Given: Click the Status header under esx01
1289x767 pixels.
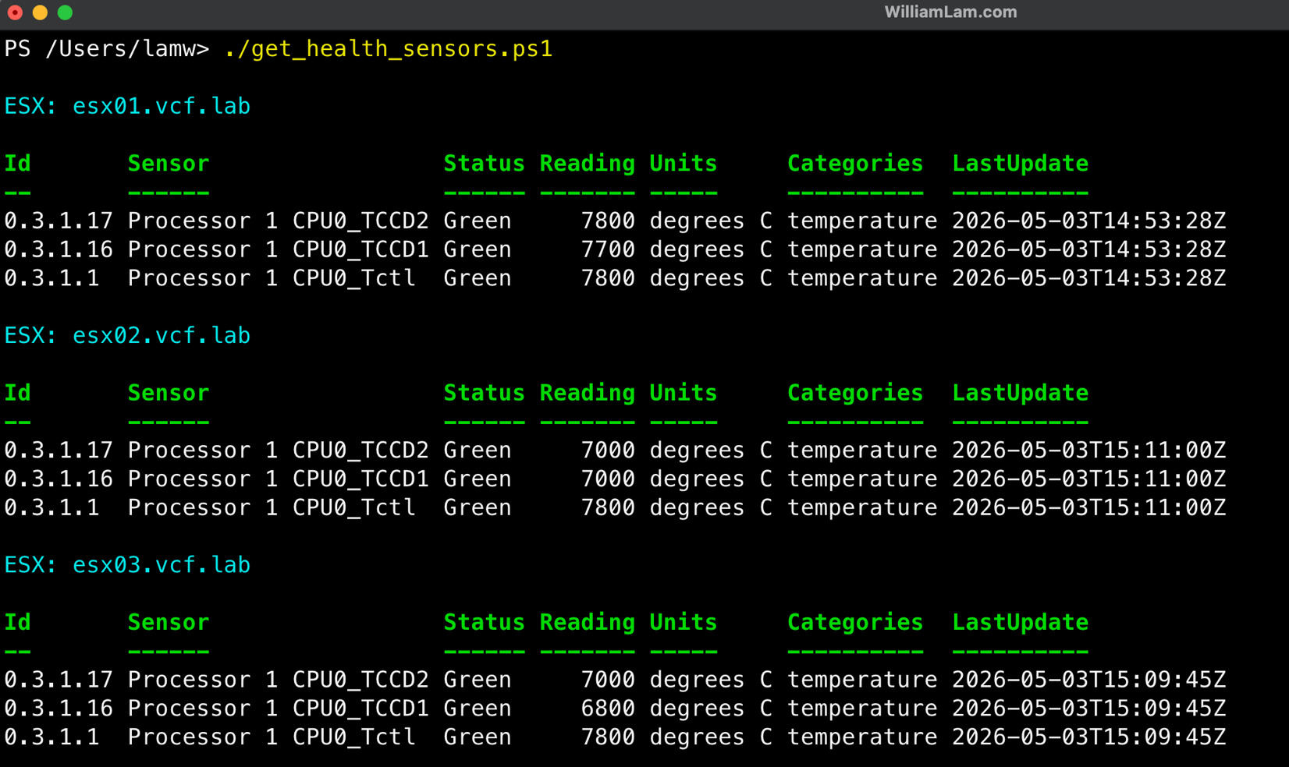Looking at the screenshot, I should 484,164.
